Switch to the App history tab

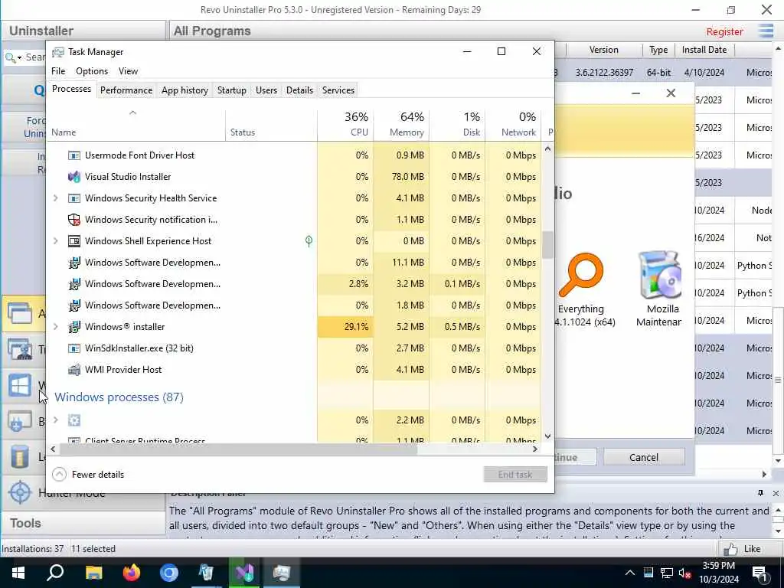click(185, 90)
